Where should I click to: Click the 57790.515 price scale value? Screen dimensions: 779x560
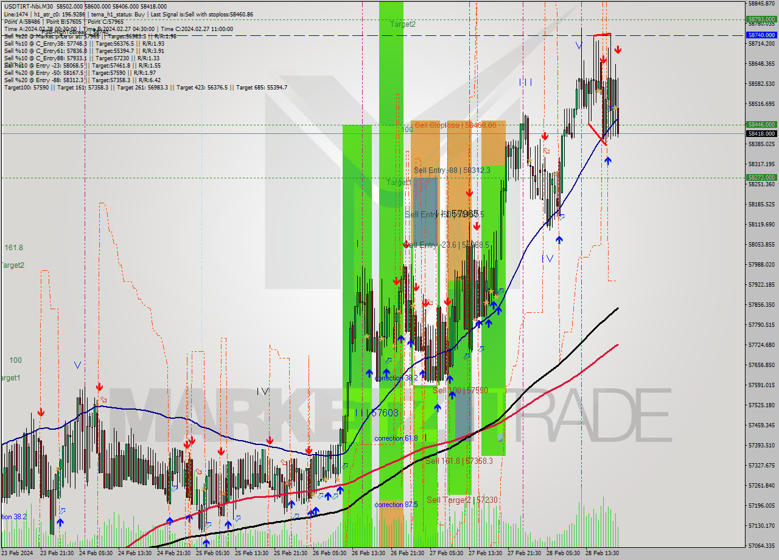coord(761,324)
